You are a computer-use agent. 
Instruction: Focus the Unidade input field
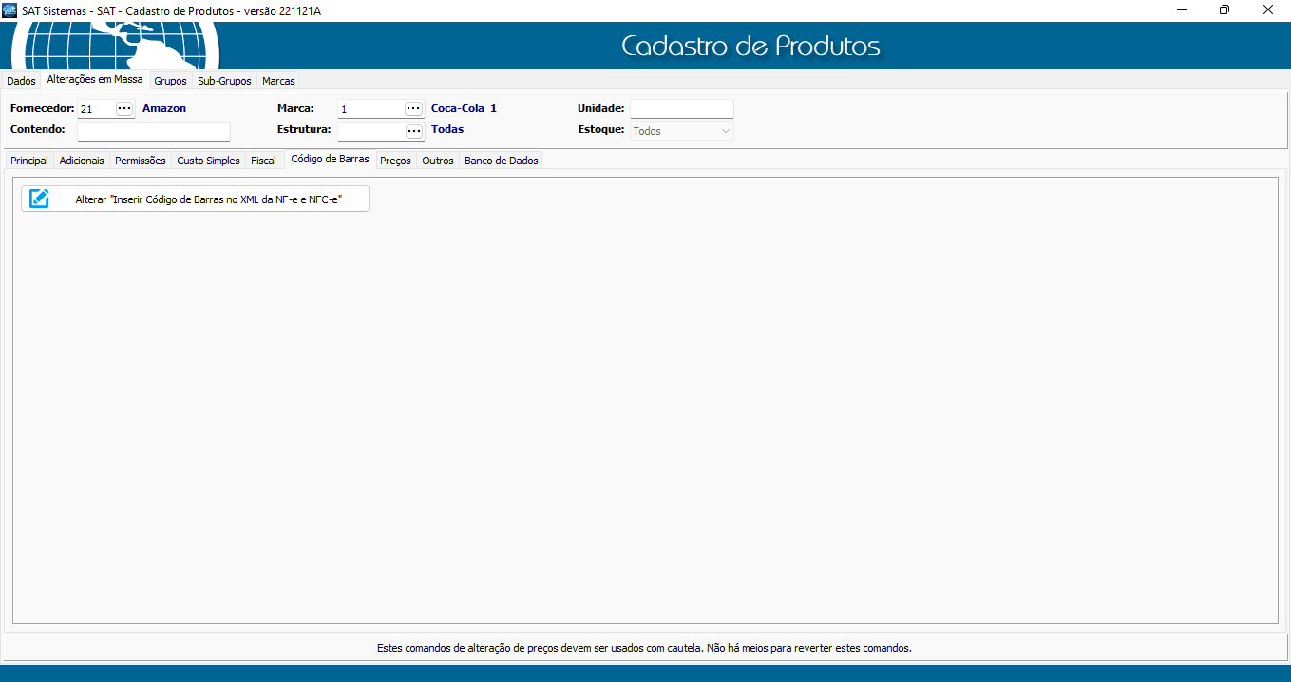point(681,109)
